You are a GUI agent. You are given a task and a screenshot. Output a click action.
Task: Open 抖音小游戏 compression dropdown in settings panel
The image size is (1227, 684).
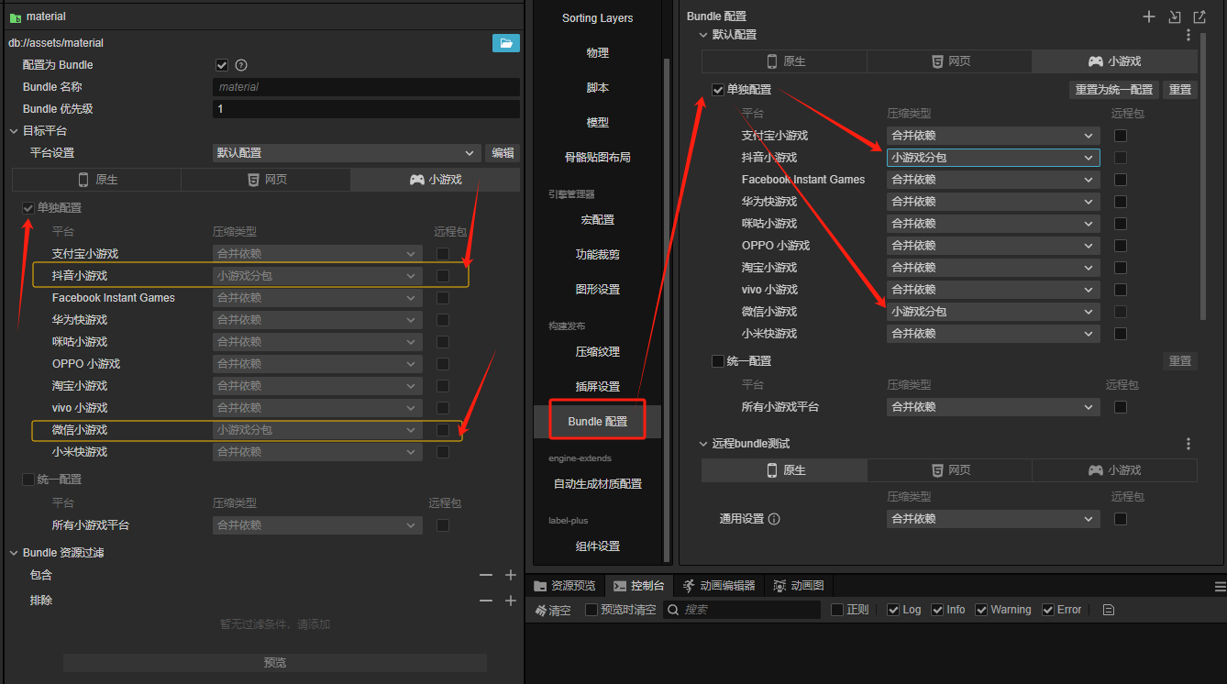pyautogui.click(x=993, y=158)
